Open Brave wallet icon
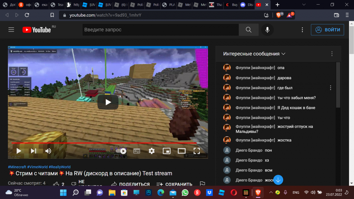The image size is (354, 199). 336,15
